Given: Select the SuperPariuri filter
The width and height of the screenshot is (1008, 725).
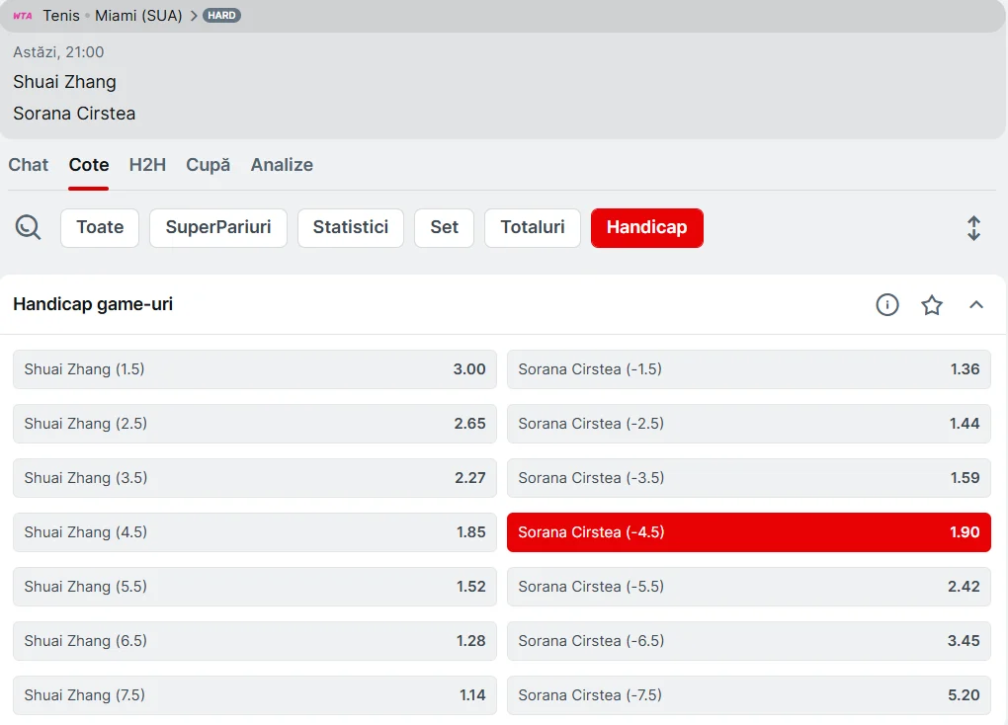Looking at the screenshot, I should click(217, 227).
